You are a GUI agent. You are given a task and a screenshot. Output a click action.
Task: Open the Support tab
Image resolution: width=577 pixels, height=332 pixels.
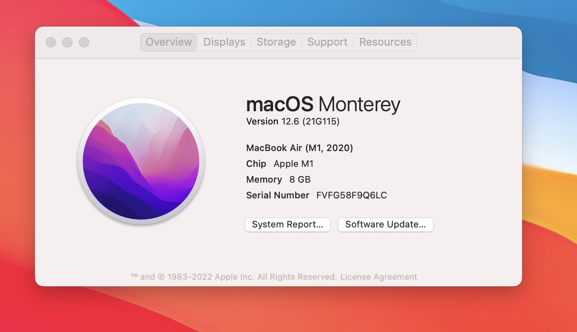(x=327, y=42)
